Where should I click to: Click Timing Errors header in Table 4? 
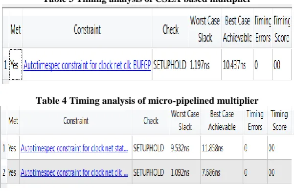pyautogui.click(x=255, y=120)
